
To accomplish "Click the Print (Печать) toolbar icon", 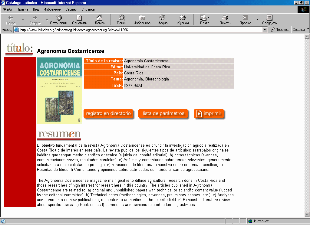I will click(x=225, y=18).
